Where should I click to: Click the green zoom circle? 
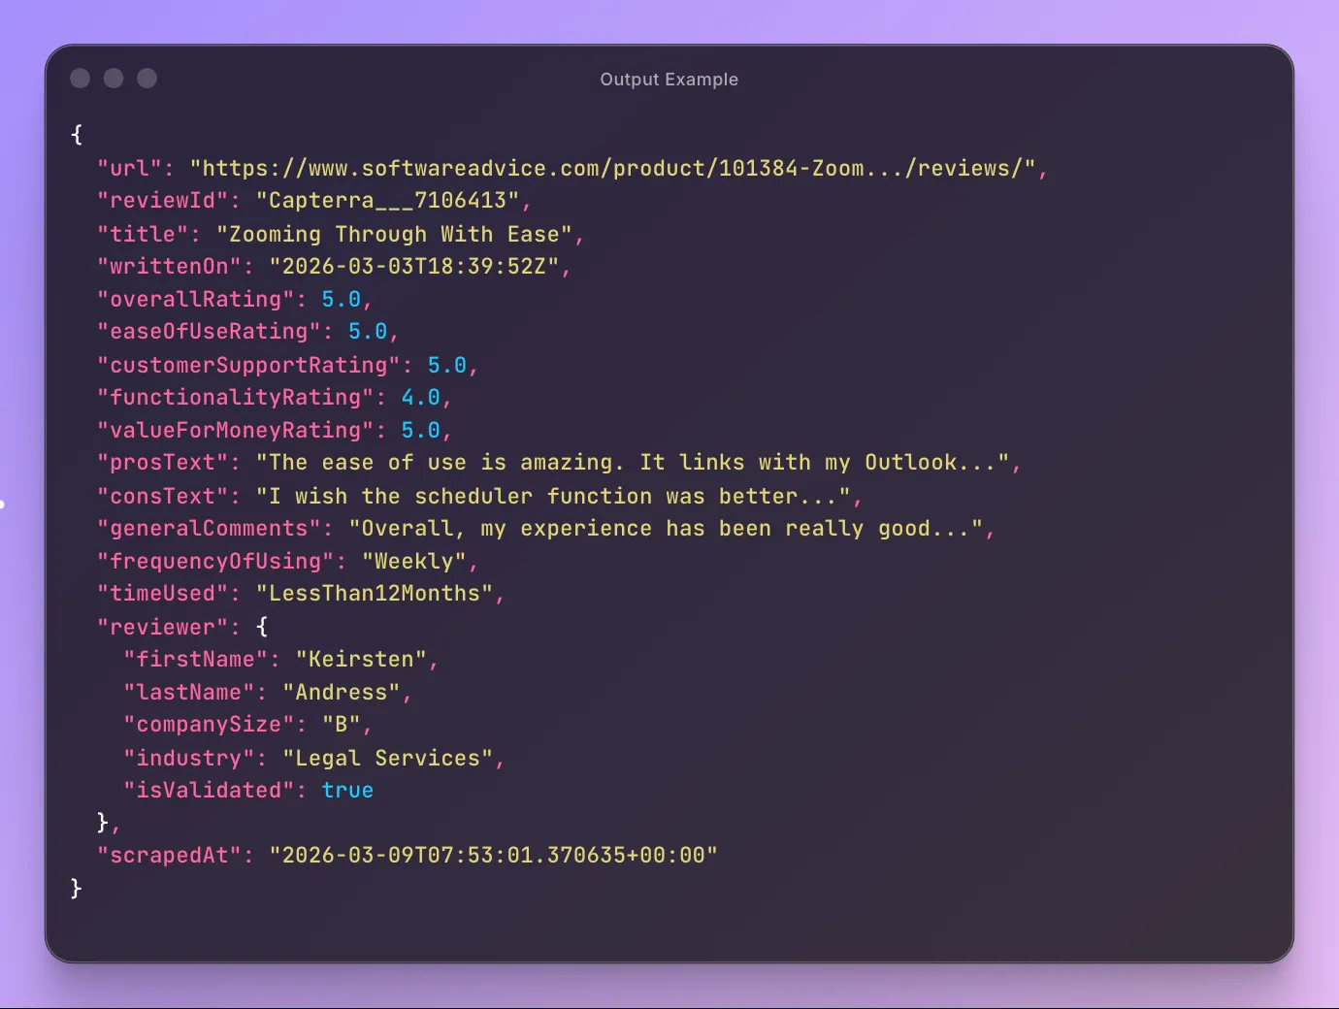[x=146, y=78]
